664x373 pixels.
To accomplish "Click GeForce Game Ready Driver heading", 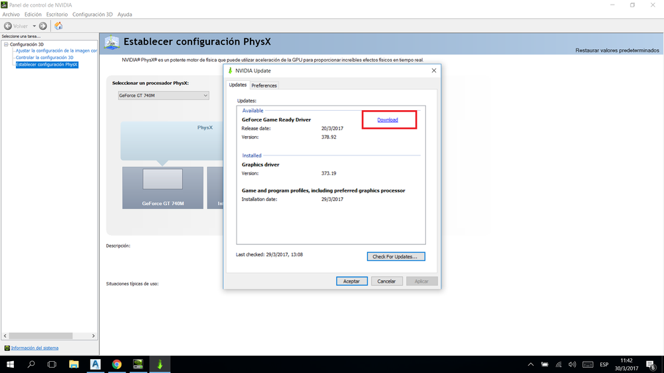I will [276, 119].
